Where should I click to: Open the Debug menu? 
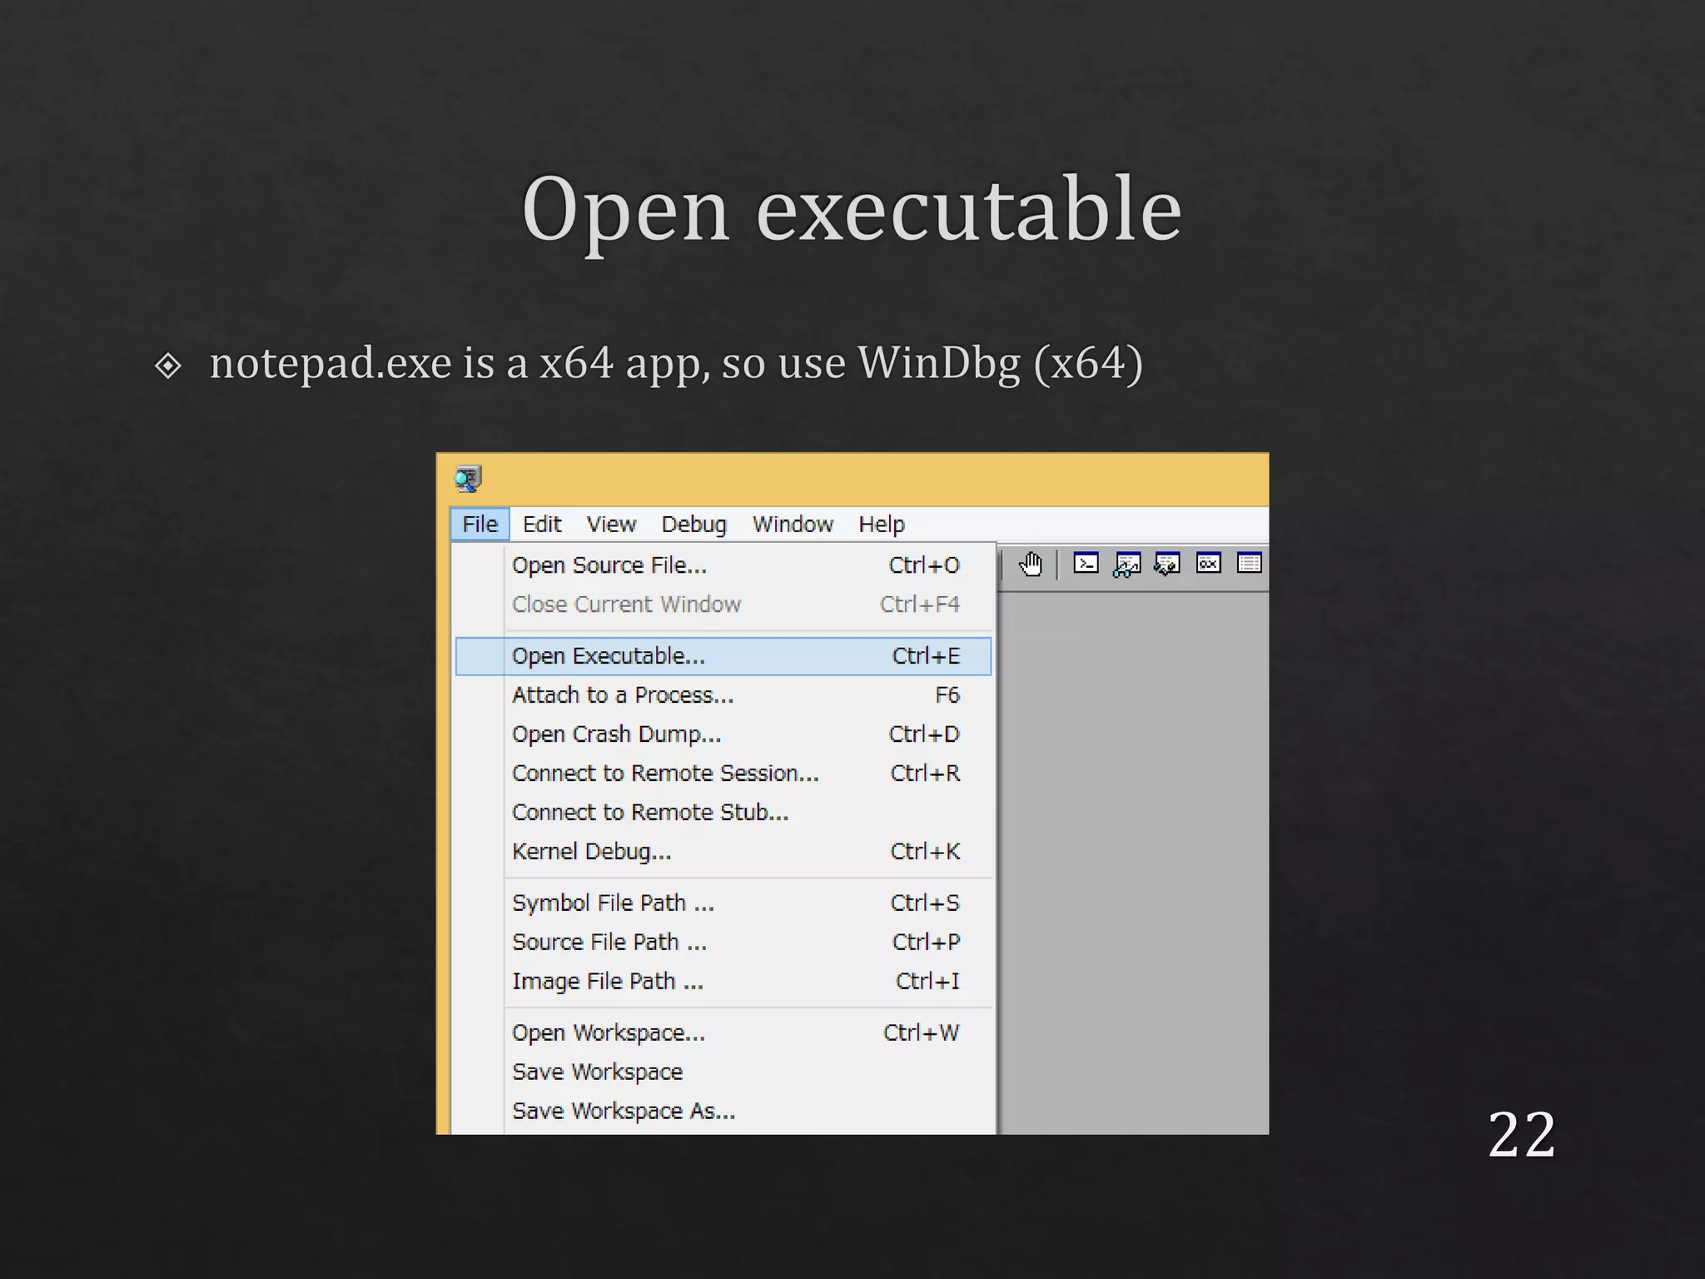[x=693, y=525]
